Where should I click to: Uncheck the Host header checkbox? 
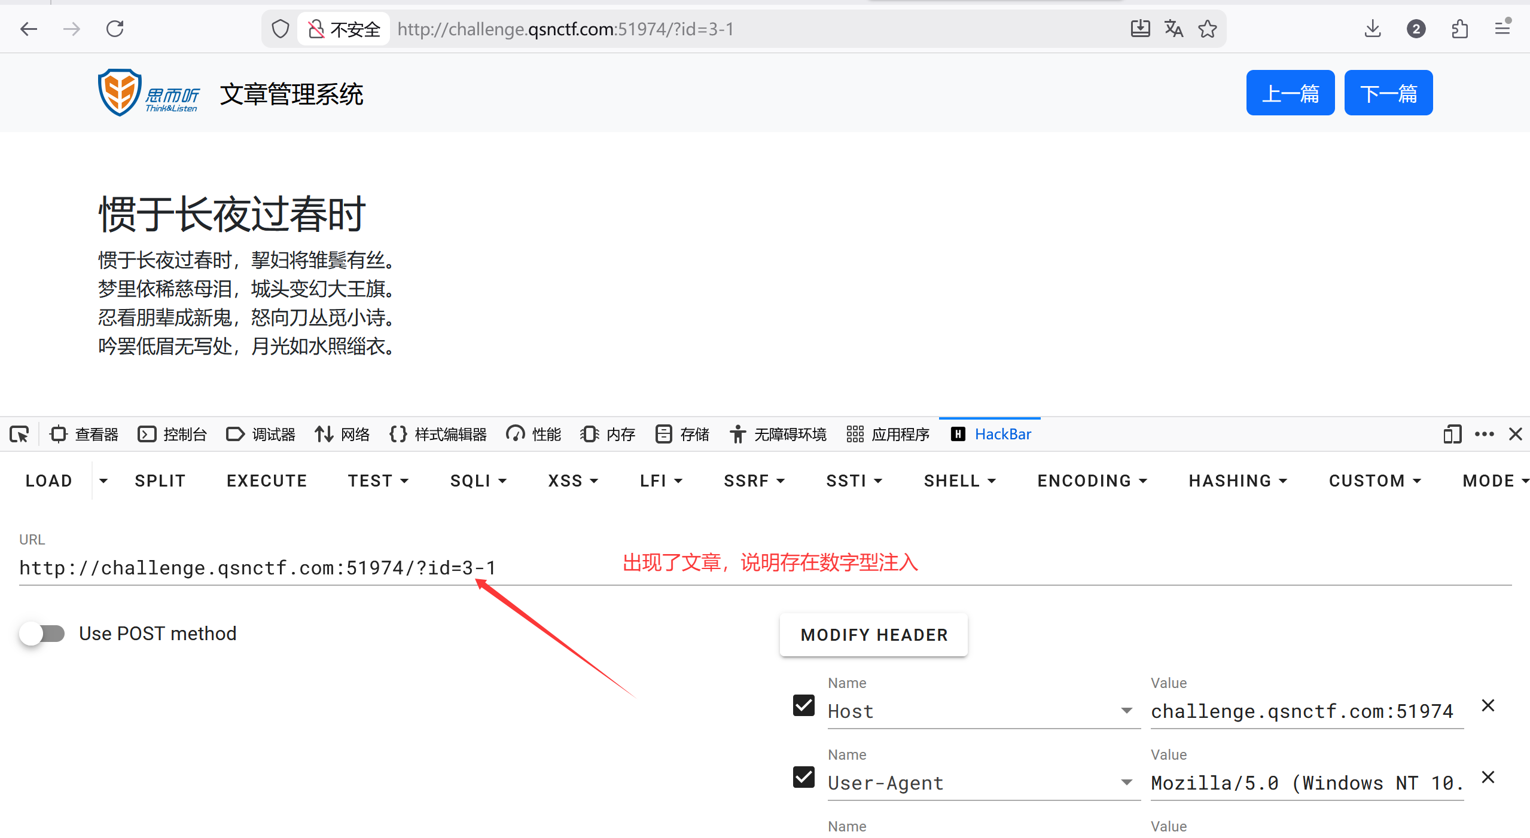pyautogui.click(x=803, y=705)
